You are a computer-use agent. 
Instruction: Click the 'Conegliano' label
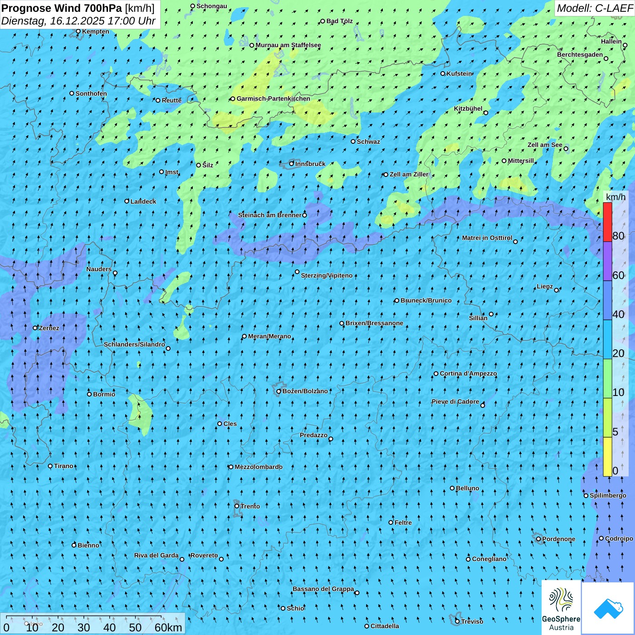click(489, 559)
